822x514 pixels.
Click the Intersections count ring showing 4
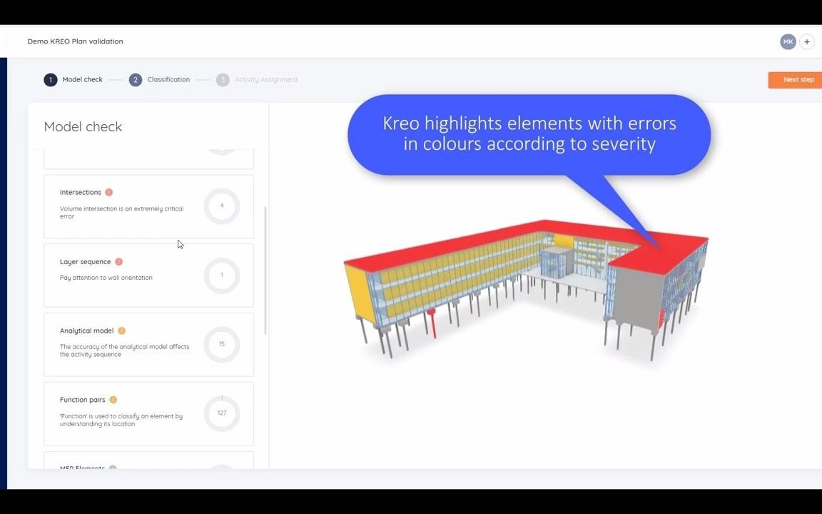click(x=222, y=206)
